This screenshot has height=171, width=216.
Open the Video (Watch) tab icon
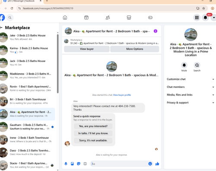pos(86,18)
